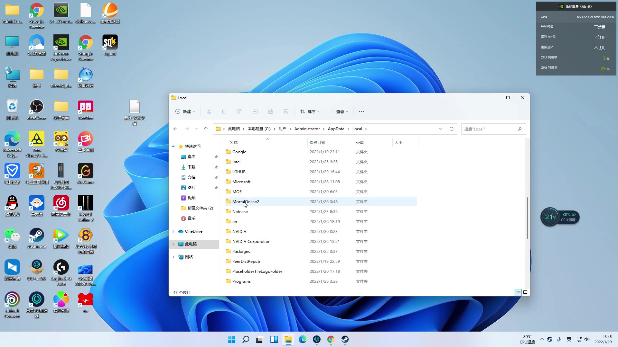Expand the 网络 tree node
The height and width of the screenshot is (347, 618).
pos(173,257)
